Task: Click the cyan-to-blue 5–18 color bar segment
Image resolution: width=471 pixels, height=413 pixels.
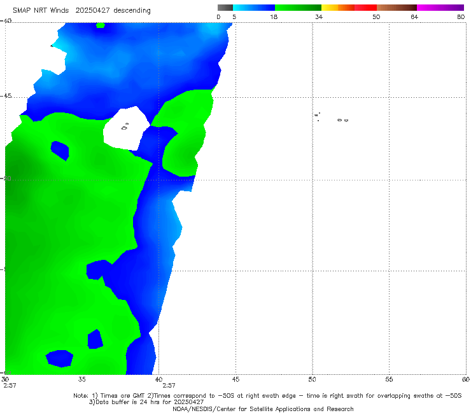Action: tap(254, 8)
